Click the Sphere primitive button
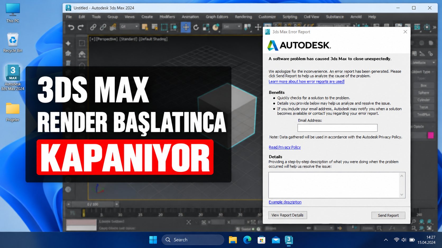Image resolution: width=442 pixels, height=248 pixels. [423, 93]
